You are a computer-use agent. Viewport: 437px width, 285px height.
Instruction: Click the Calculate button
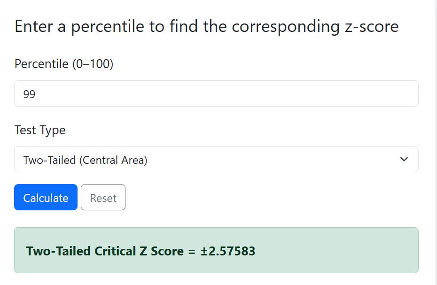click(45, 197)
